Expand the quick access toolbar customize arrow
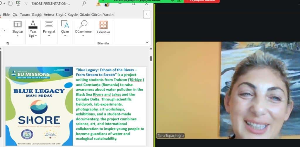The image size is (300, 147). pyautogui.click(x=26, y=4)
